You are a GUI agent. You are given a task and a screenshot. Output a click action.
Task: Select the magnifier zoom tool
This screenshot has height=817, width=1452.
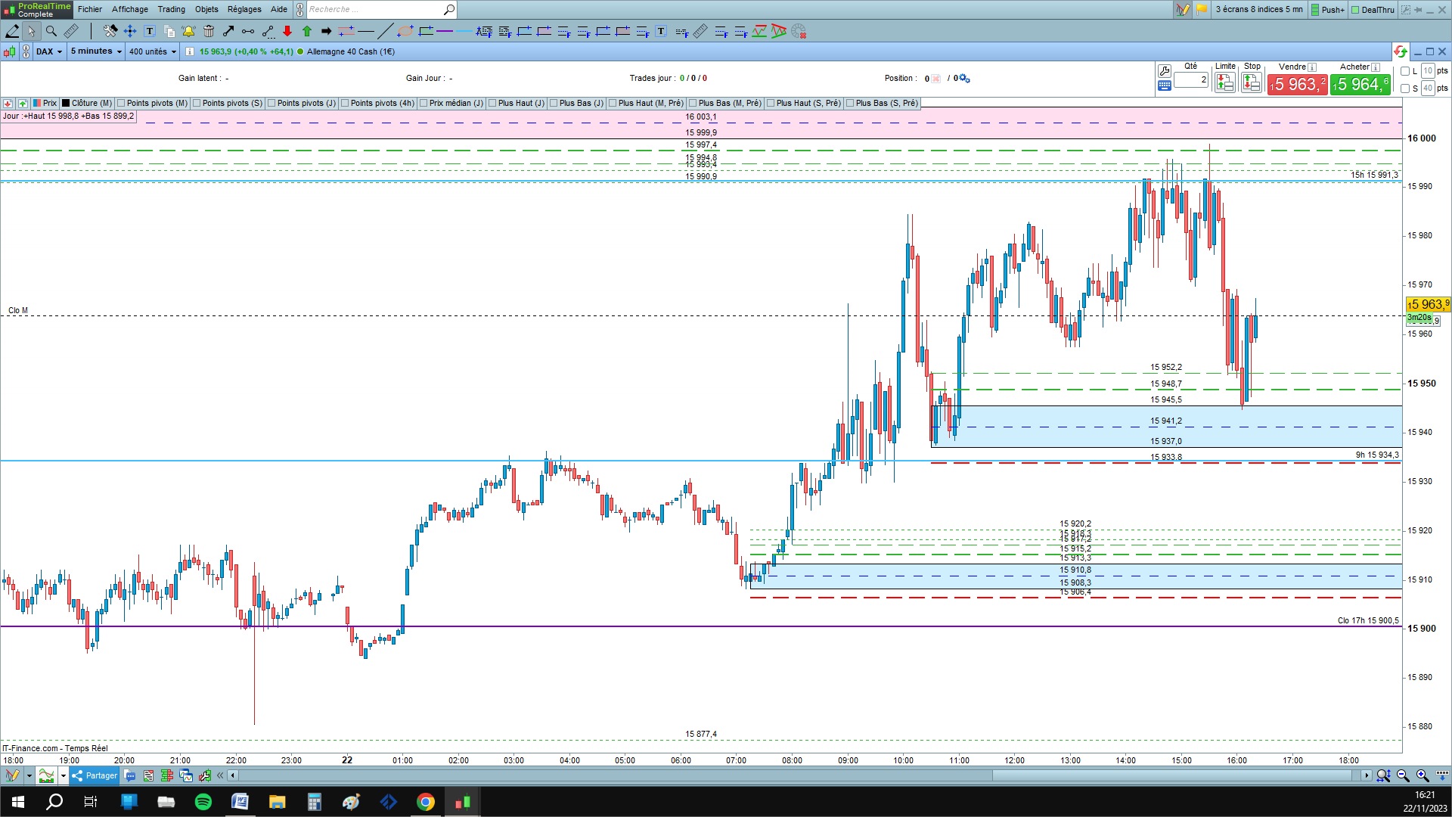point(51,31)
